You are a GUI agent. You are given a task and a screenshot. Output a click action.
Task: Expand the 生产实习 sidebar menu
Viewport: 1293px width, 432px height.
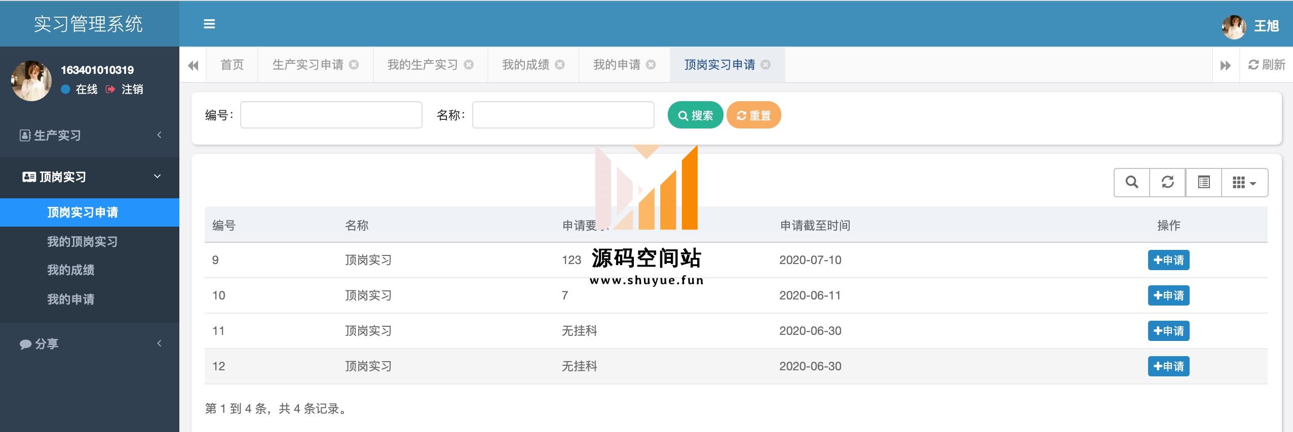click(x=90, y=135)
